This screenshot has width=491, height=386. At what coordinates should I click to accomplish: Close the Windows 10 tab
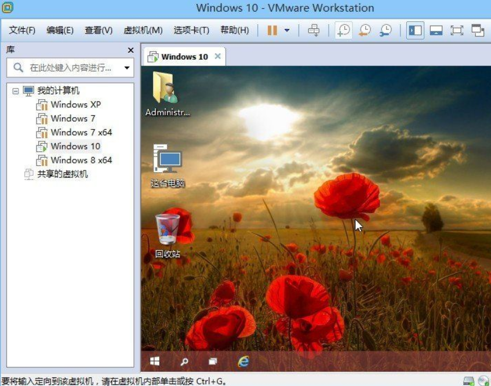217,56
